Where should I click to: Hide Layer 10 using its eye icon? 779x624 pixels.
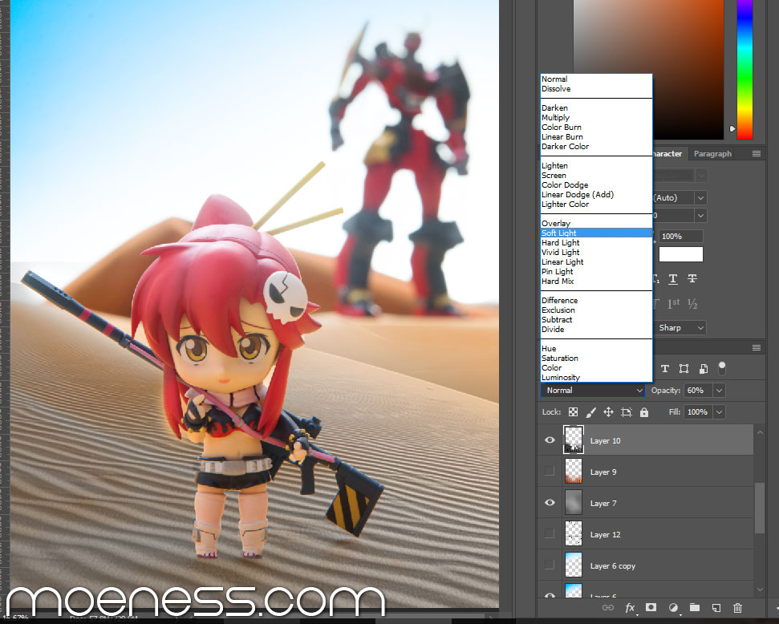pyautogui.click(x=550, y=440)
